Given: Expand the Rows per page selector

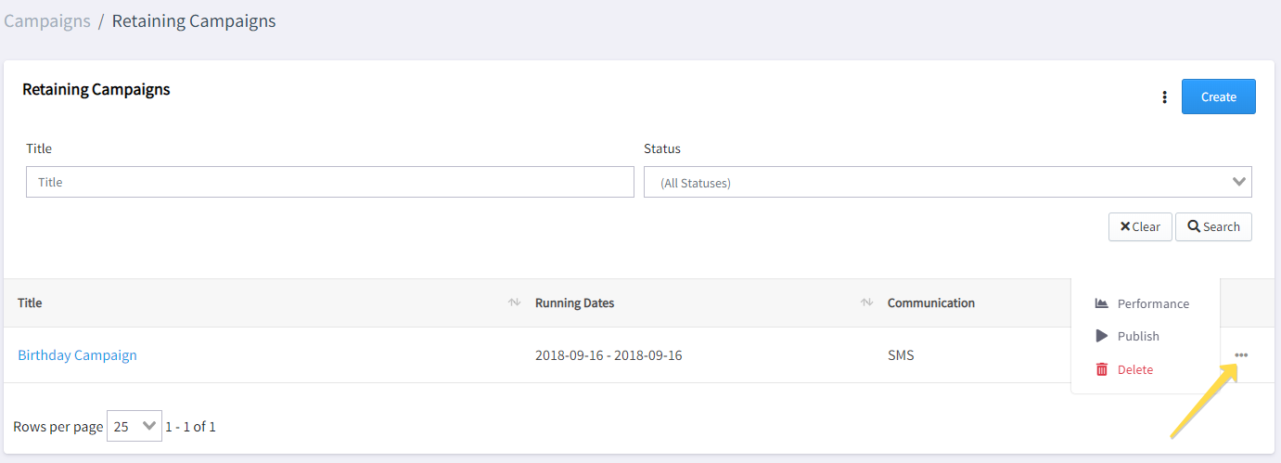Looking at the screenshot, I should [x=135, y=426].
